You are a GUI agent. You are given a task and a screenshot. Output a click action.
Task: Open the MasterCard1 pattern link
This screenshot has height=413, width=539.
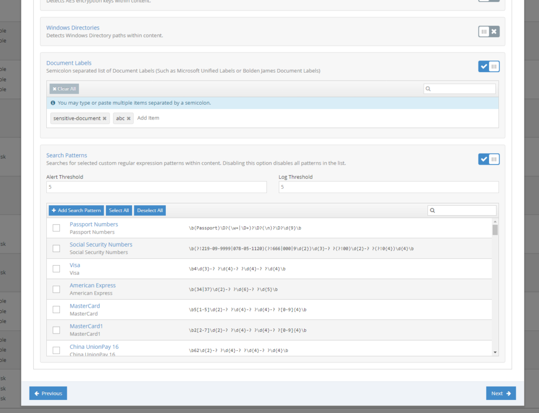pyautogui.click(x=86, y=326)
